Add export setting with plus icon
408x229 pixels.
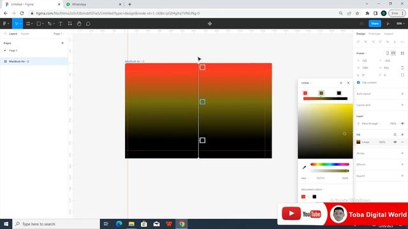coord(402,176)
